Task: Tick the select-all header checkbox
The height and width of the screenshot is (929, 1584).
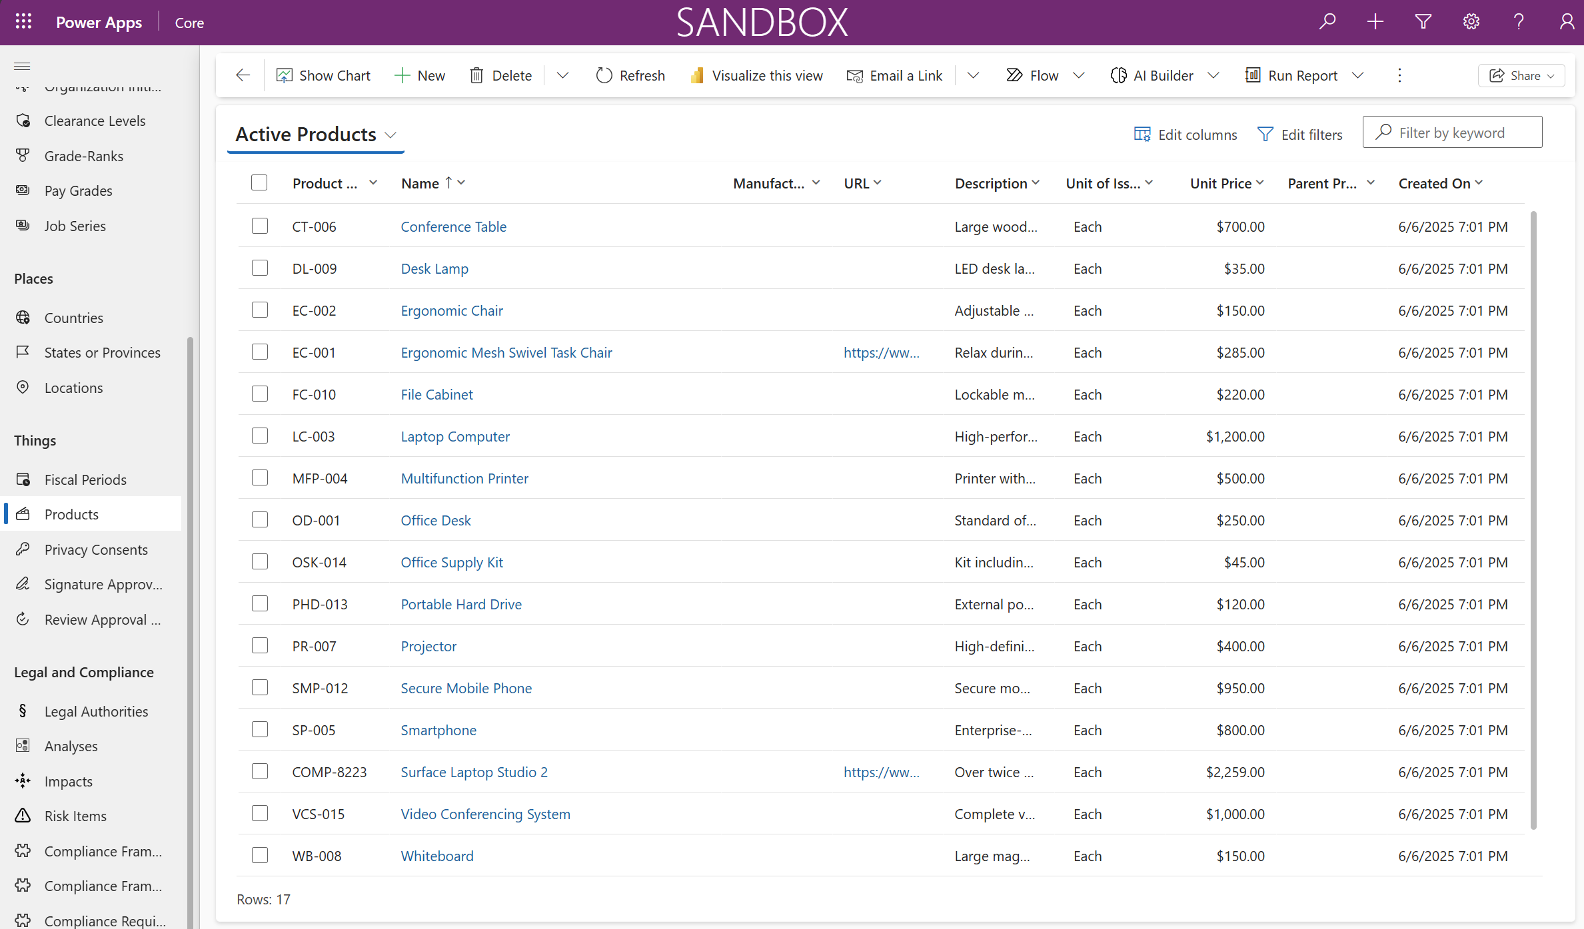Action: [x=259, y=182]
